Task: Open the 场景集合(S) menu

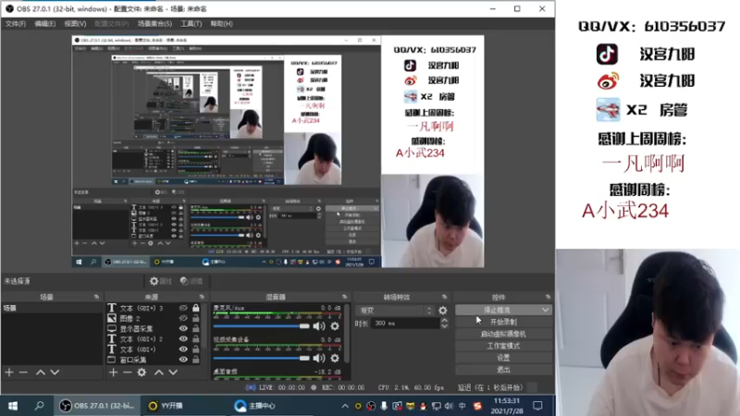Action: click(x=154, y=24)
